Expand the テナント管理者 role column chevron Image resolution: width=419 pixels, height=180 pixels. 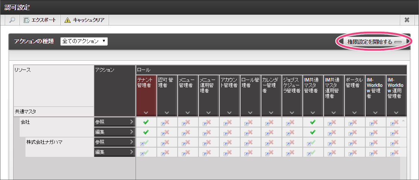(146, 112)
